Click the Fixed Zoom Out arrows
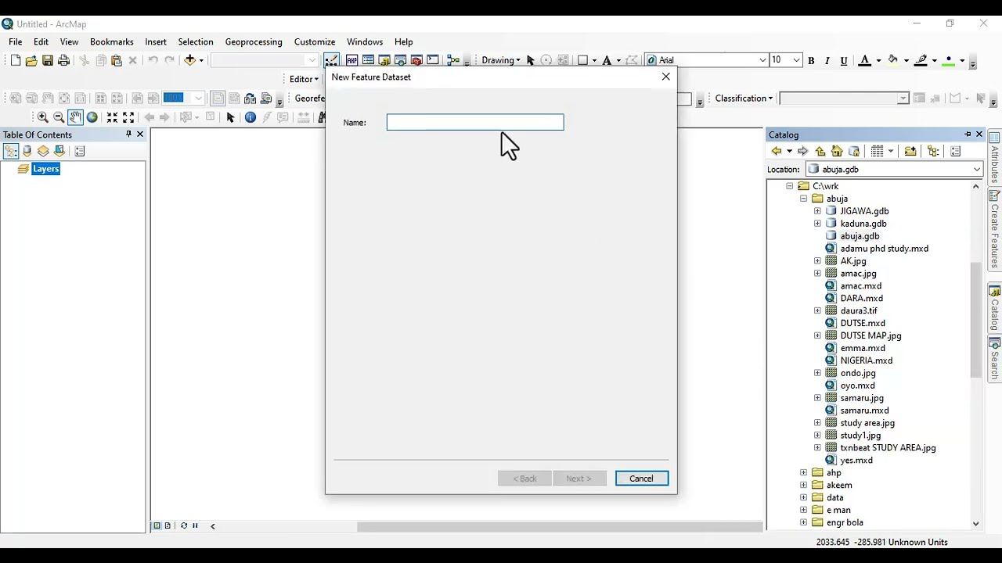The image size is (1002, 563). click(x=128, y=117)
